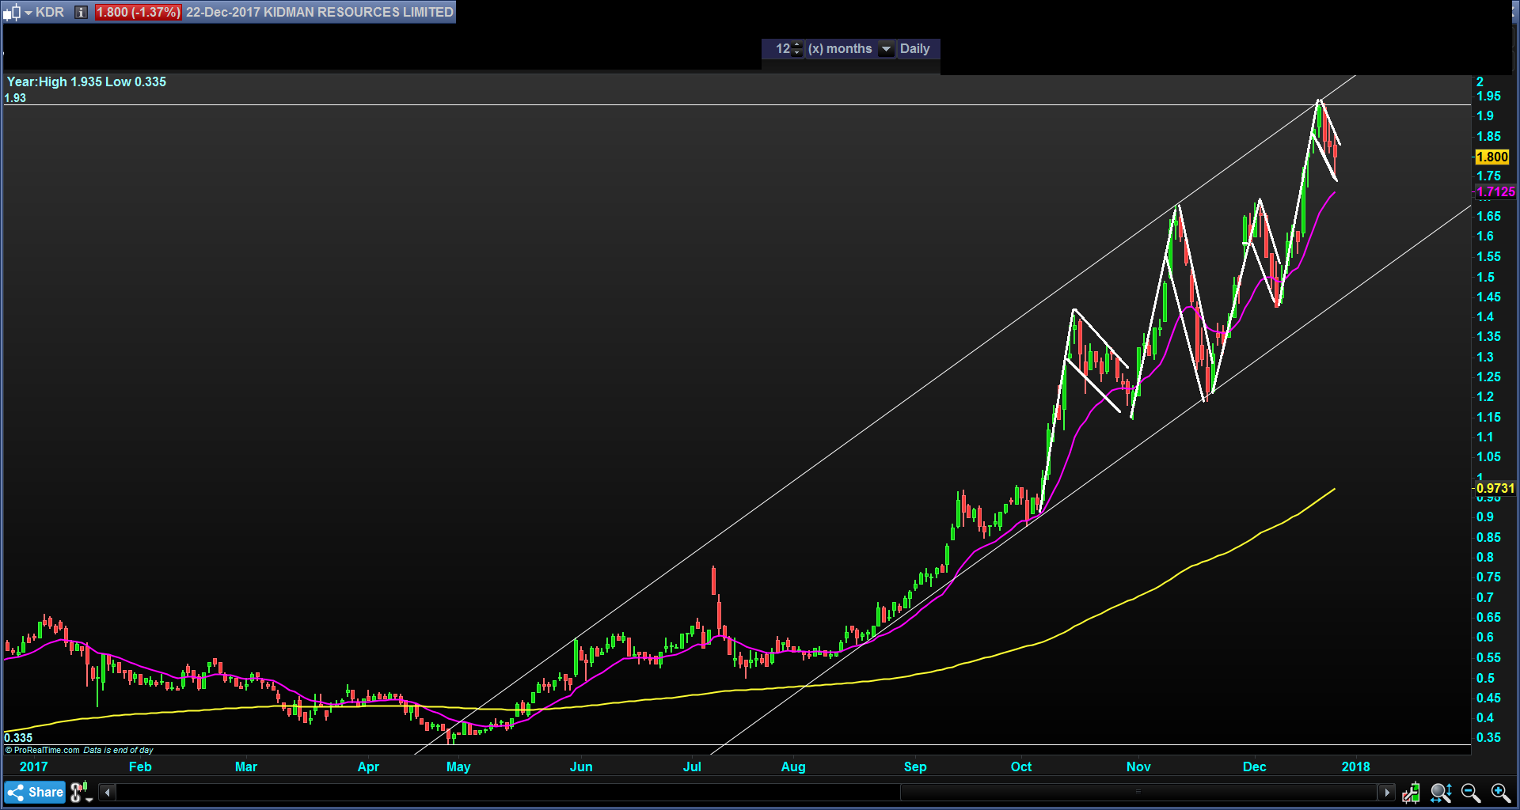1520x810 pixels.
Task: Click the red 1.800 (-1.37%) price badge
Action: pos(138,13)
